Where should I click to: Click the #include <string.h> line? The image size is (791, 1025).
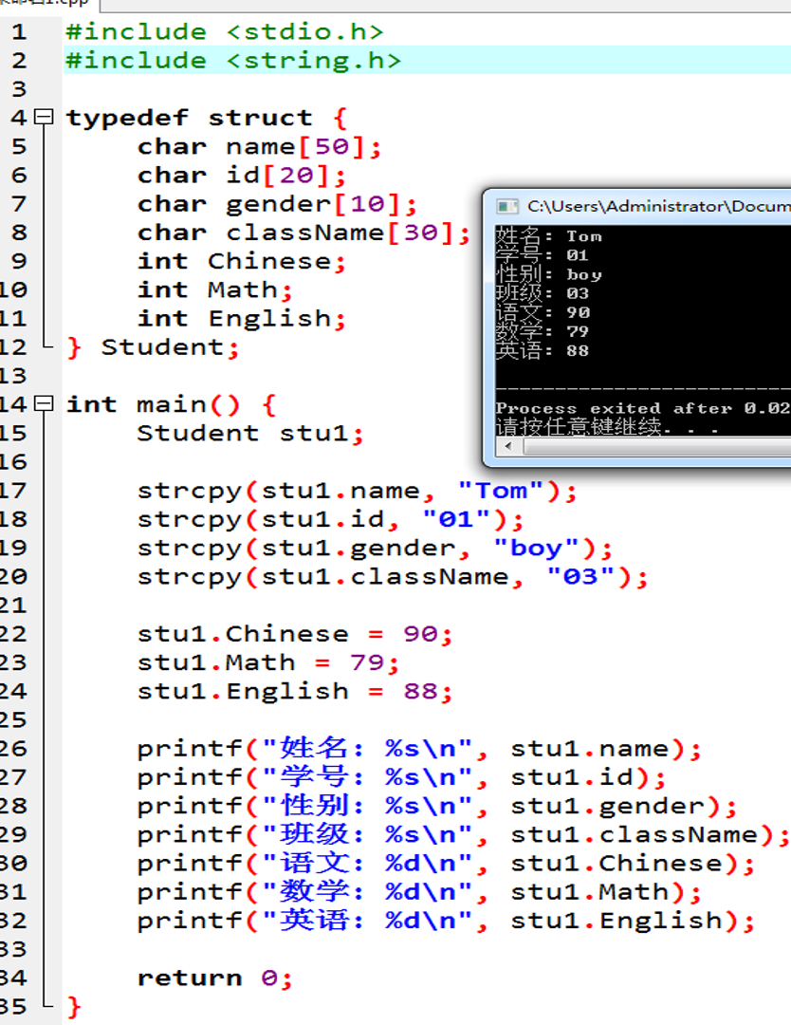(233, 61)
